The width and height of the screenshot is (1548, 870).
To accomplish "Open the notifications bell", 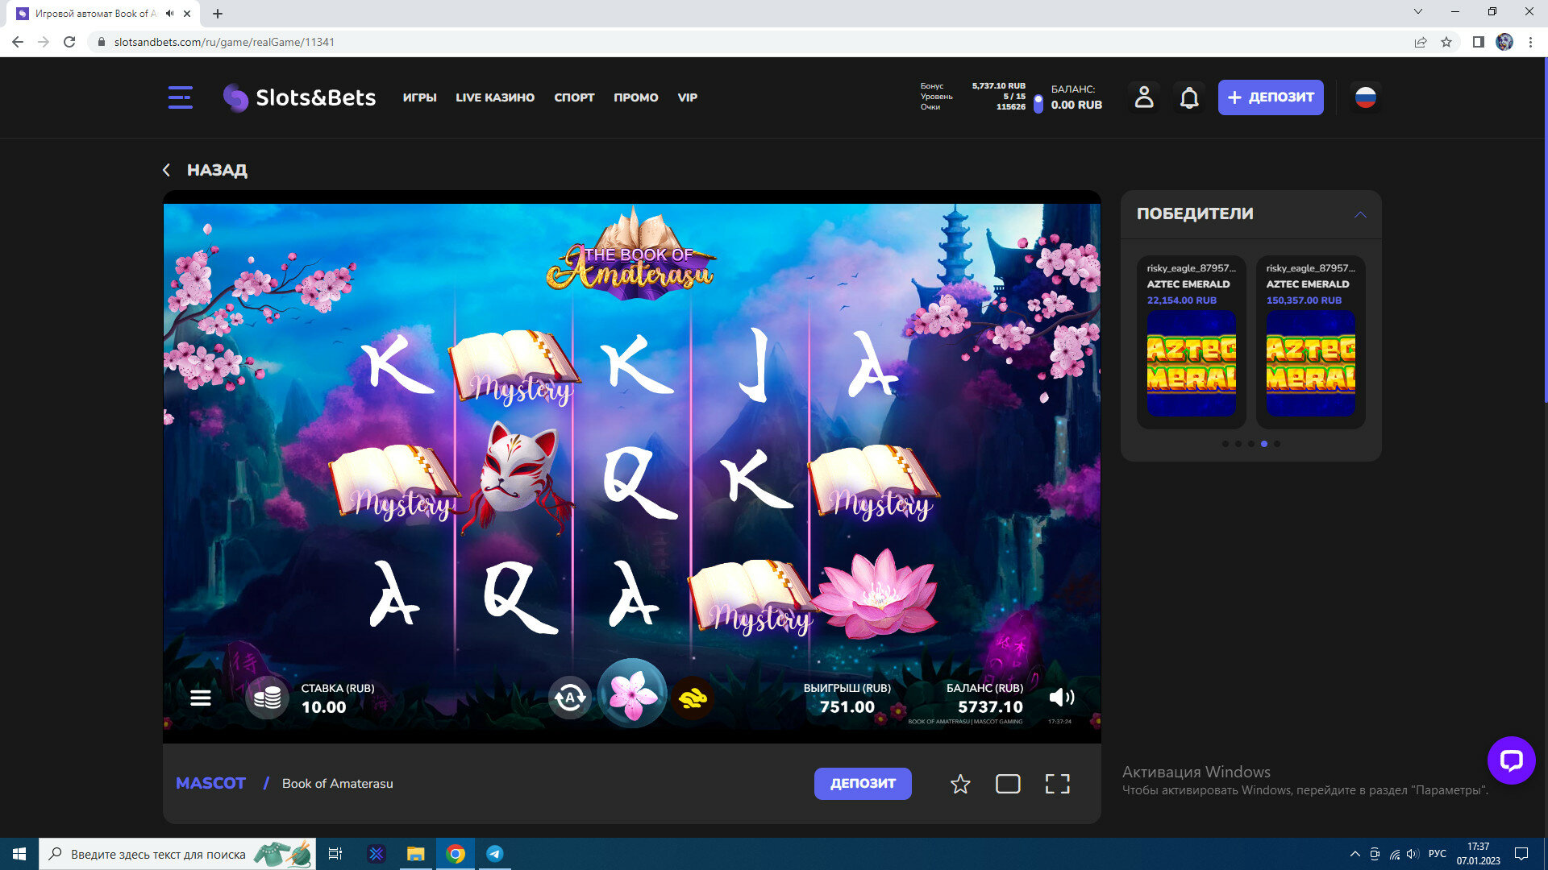I will click(x=1189, y=97).
